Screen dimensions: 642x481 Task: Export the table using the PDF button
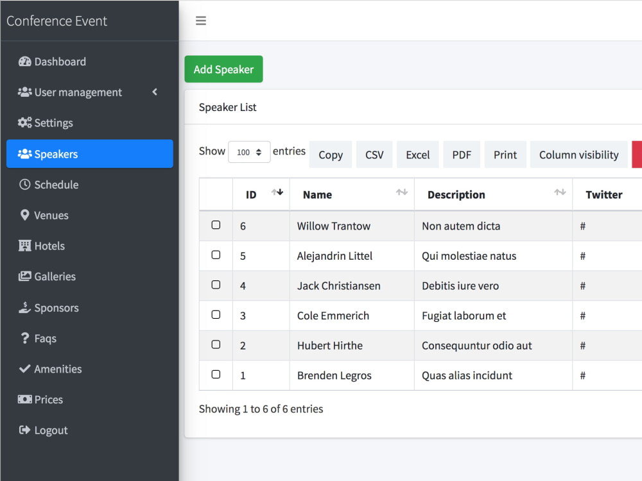(x=462, y=154)
